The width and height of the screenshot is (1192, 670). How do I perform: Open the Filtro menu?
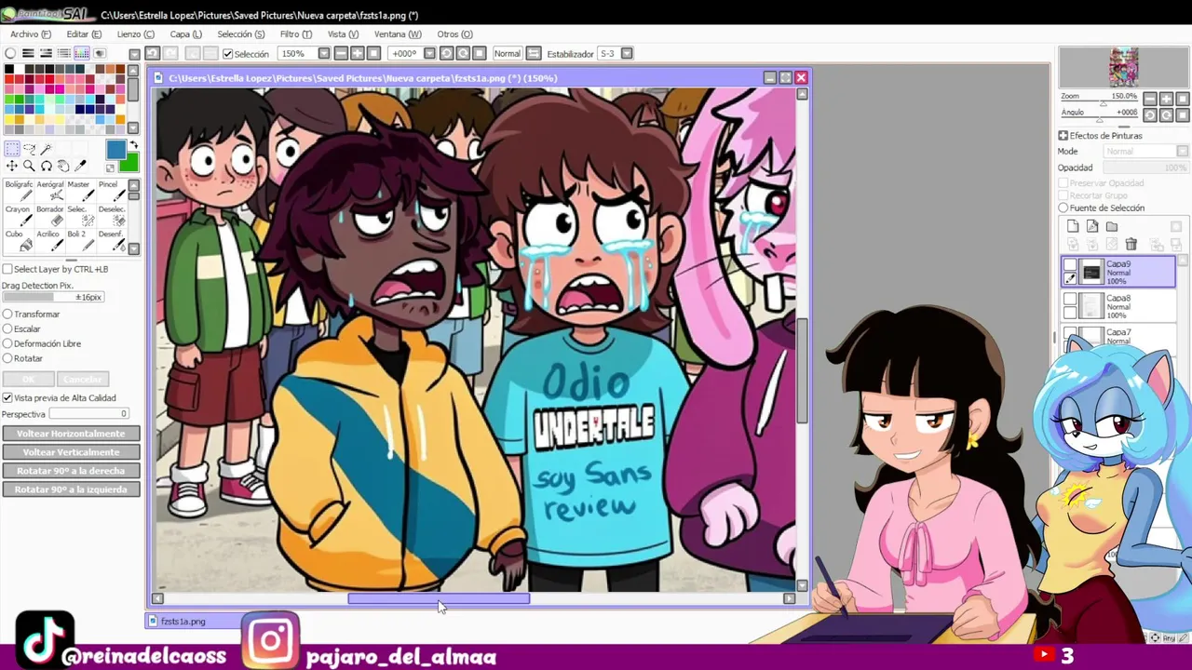coord(296,34)
